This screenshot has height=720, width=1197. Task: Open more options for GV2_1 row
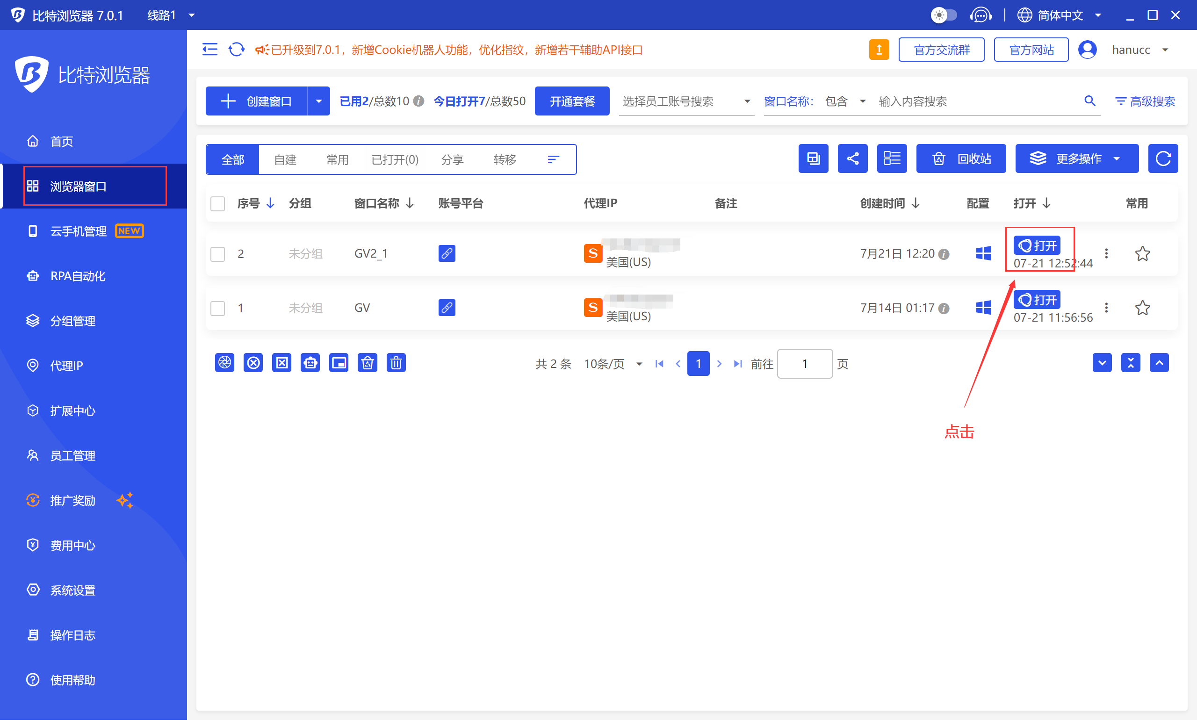(x=1106, y=253)
